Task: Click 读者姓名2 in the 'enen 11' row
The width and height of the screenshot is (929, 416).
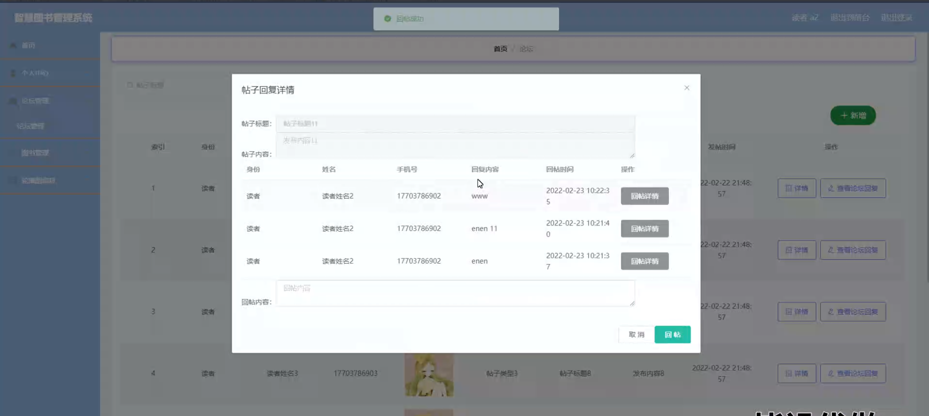Action: [x=338, y=228]
